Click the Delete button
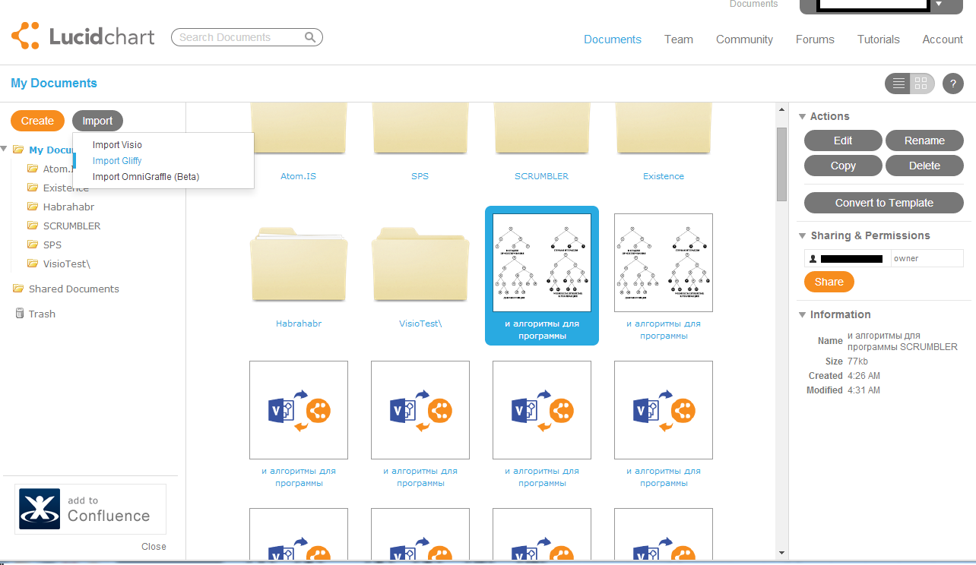Viewport: 976px width, 565px height. (x=924, y=166)
